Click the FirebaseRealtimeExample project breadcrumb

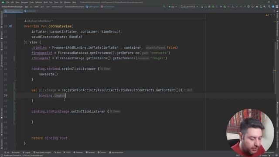click(12, 7)
